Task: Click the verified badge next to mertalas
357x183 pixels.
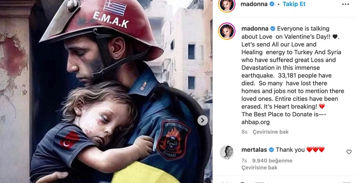Action: pyautogui.click(x=271, y=150)
